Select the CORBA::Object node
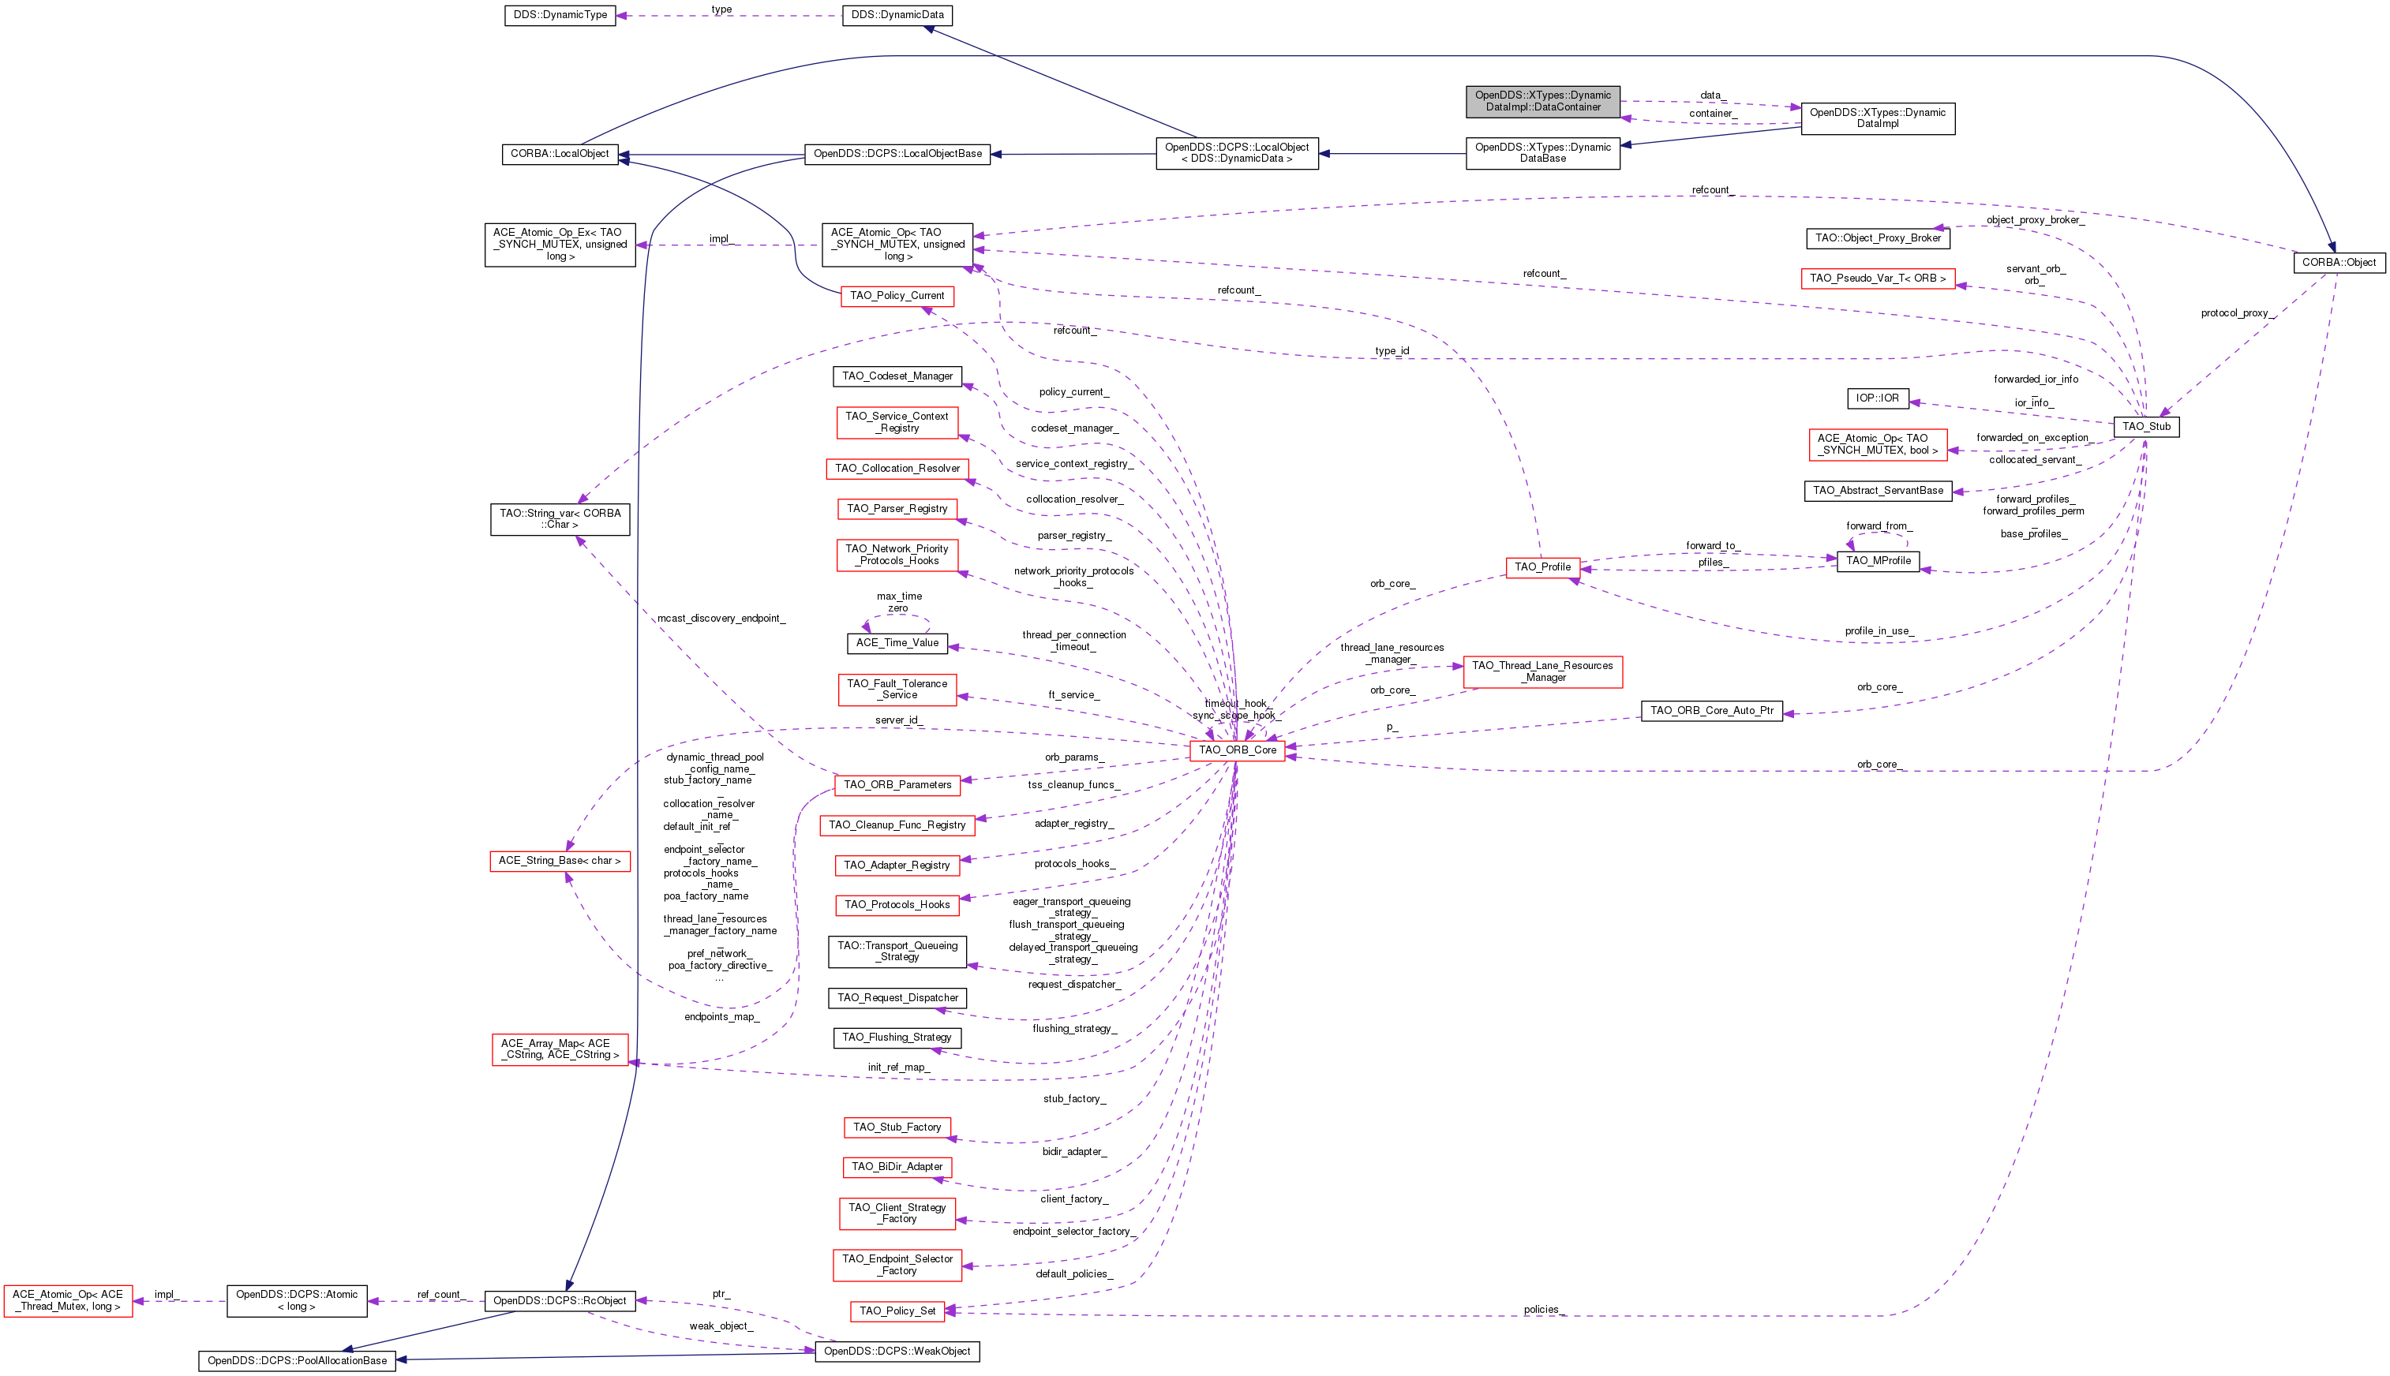This screenshot has width=2390, height=1376. (2338, 263)
